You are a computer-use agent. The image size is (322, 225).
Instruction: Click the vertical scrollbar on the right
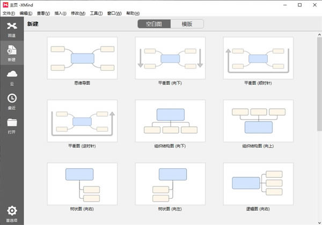[319, 107]
